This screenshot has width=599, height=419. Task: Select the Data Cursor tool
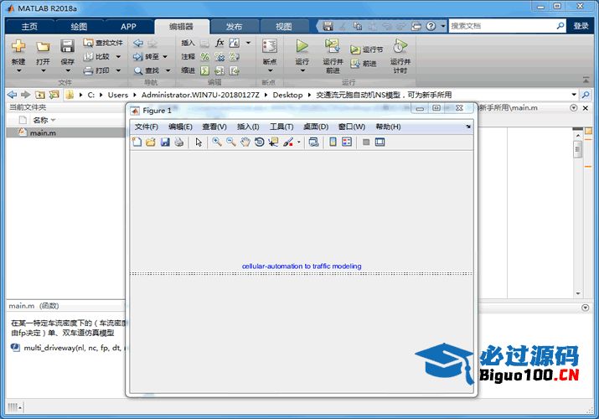click(x=273, y=142)
